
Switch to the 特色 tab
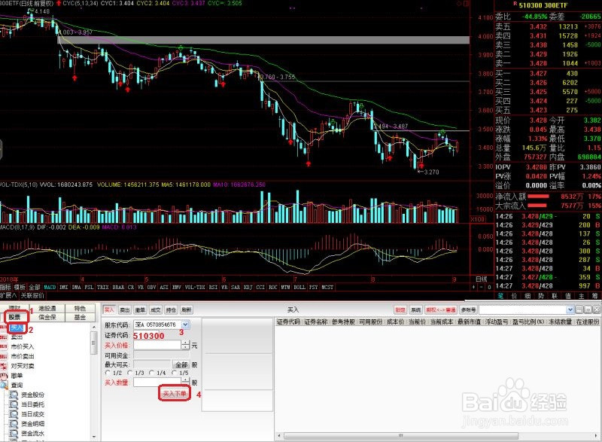click(80, 309)
